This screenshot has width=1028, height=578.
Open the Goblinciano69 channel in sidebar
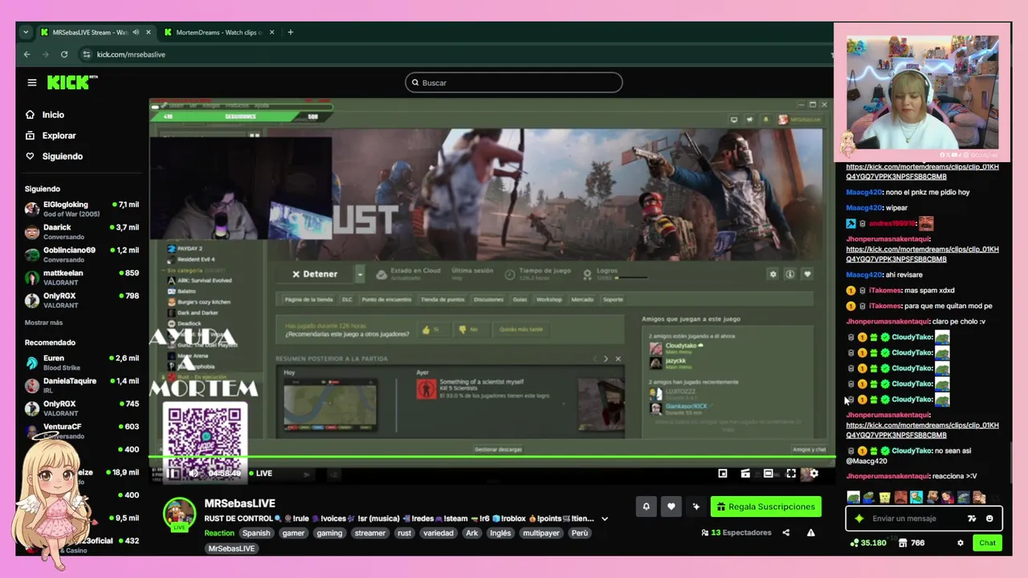tap(80, 254)
